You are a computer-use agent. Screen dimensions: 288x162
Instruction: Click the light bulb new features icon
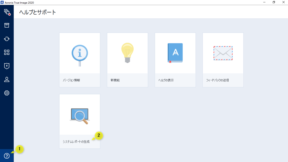pos(127,53)
